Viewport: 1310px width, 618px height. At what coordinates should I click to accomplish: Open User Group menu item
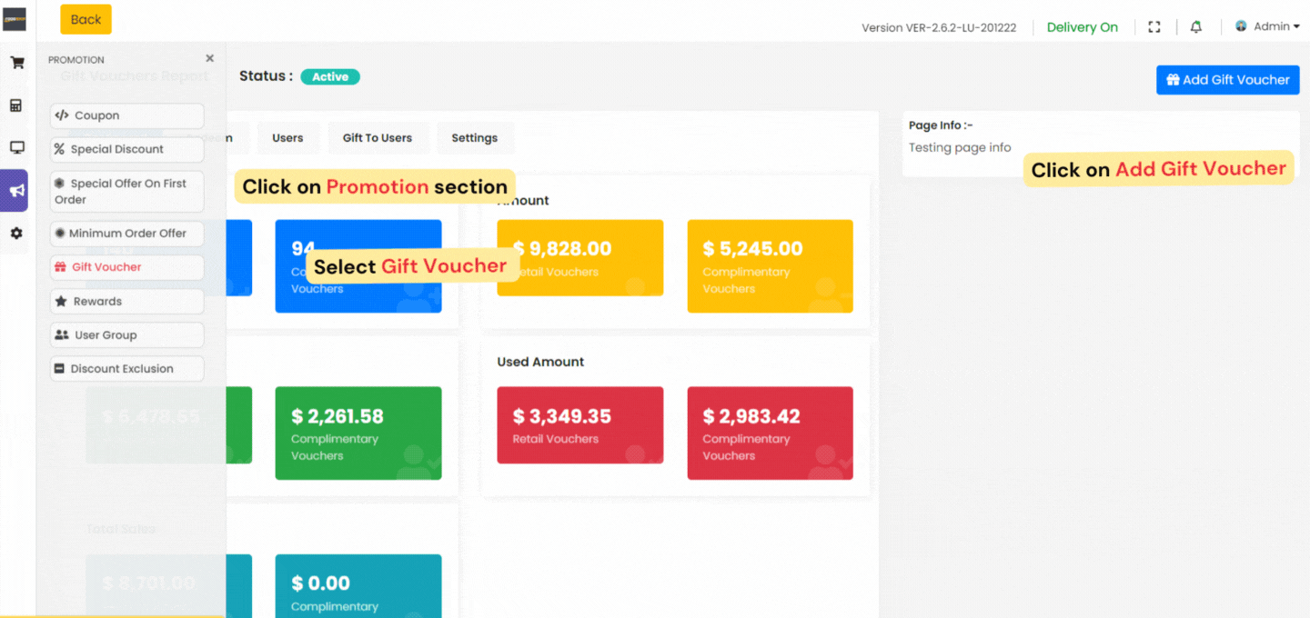[x=126, y=334]
